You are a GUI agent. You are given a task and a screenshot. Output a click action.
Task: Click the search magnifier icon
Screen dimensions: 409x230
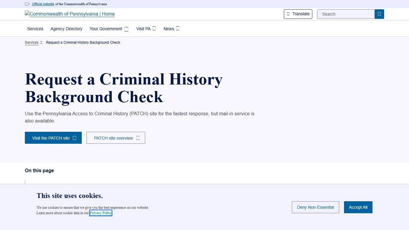(379, 14)
